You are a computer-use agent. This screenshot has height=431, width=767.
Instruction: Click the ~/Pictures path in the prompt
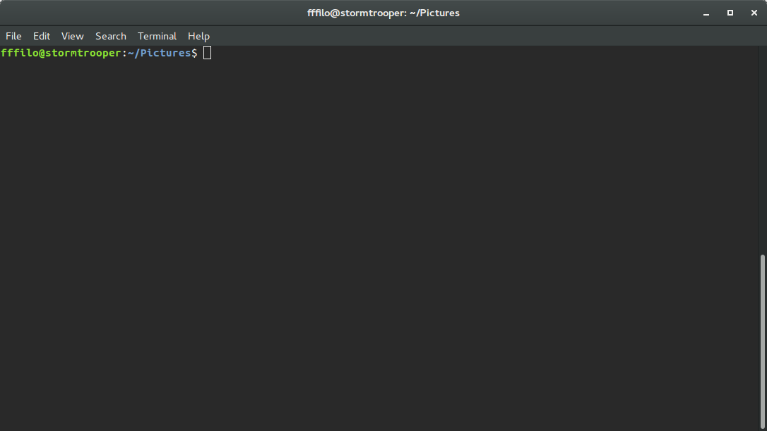coord(160,53)
